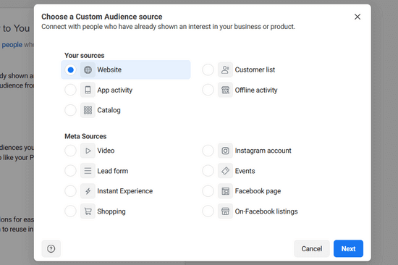Click the Events ticket icon
The image size is (398, 265).
225,171
